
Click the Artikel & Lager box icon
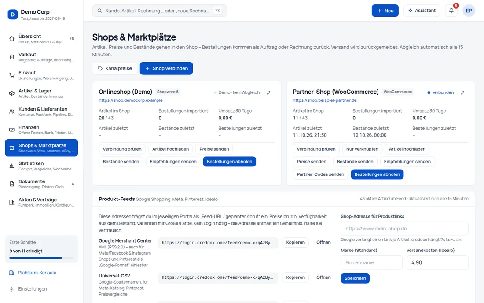pyautogui.click(x=12, y=93)
